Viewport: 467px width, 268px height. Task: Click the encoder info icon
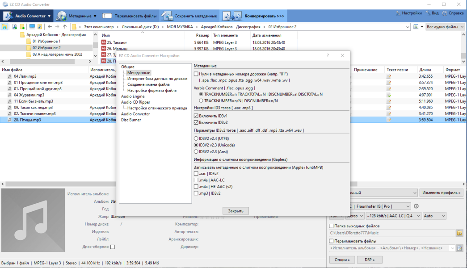point(416,206)
